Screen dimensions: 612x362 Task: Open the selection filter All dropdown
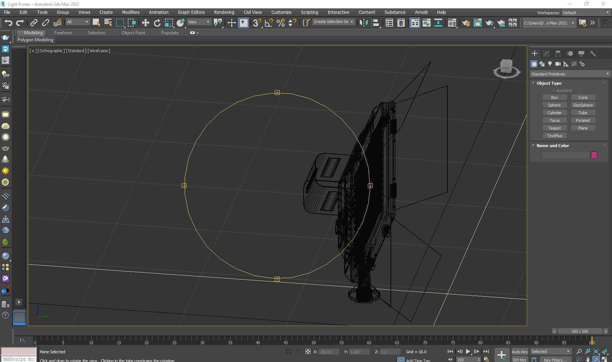(x=77, y=22)
